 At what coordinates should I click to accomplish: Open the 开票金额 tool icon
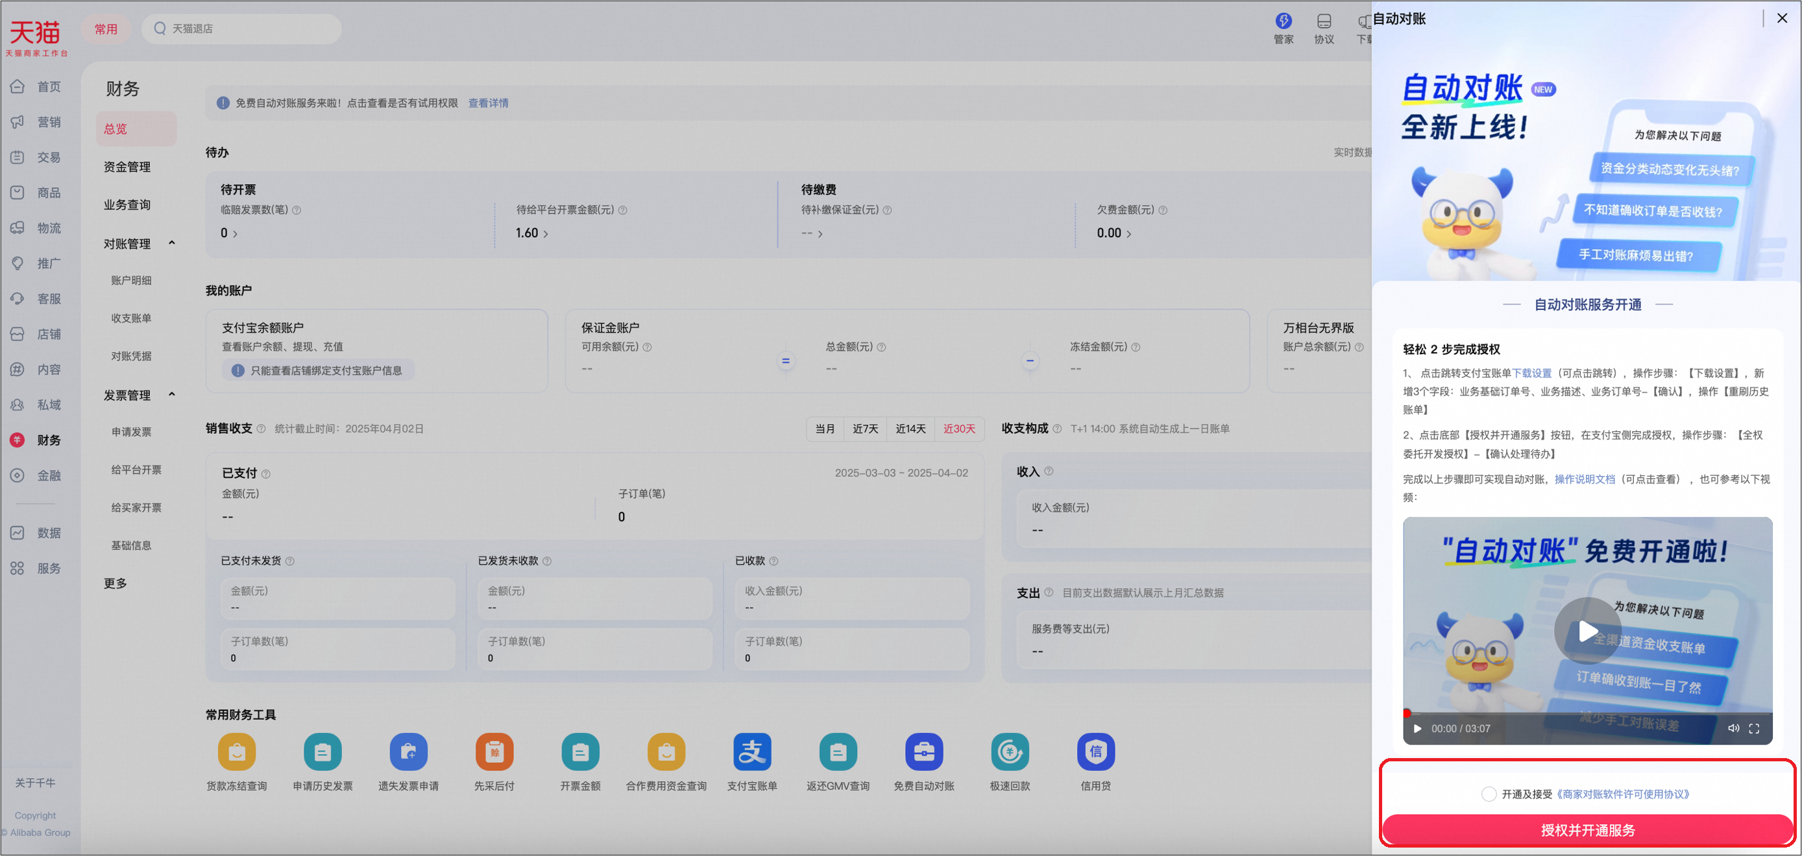tap(581, 751)
